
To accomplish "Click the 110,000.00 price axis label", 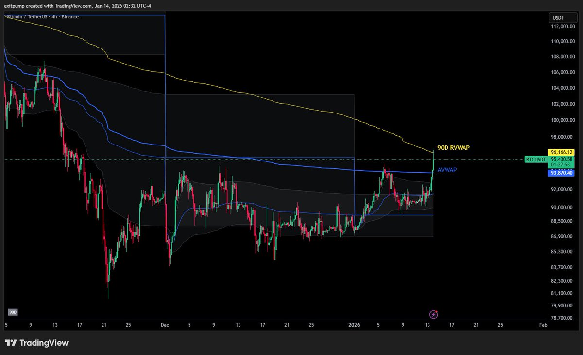I will pos(563,42).
